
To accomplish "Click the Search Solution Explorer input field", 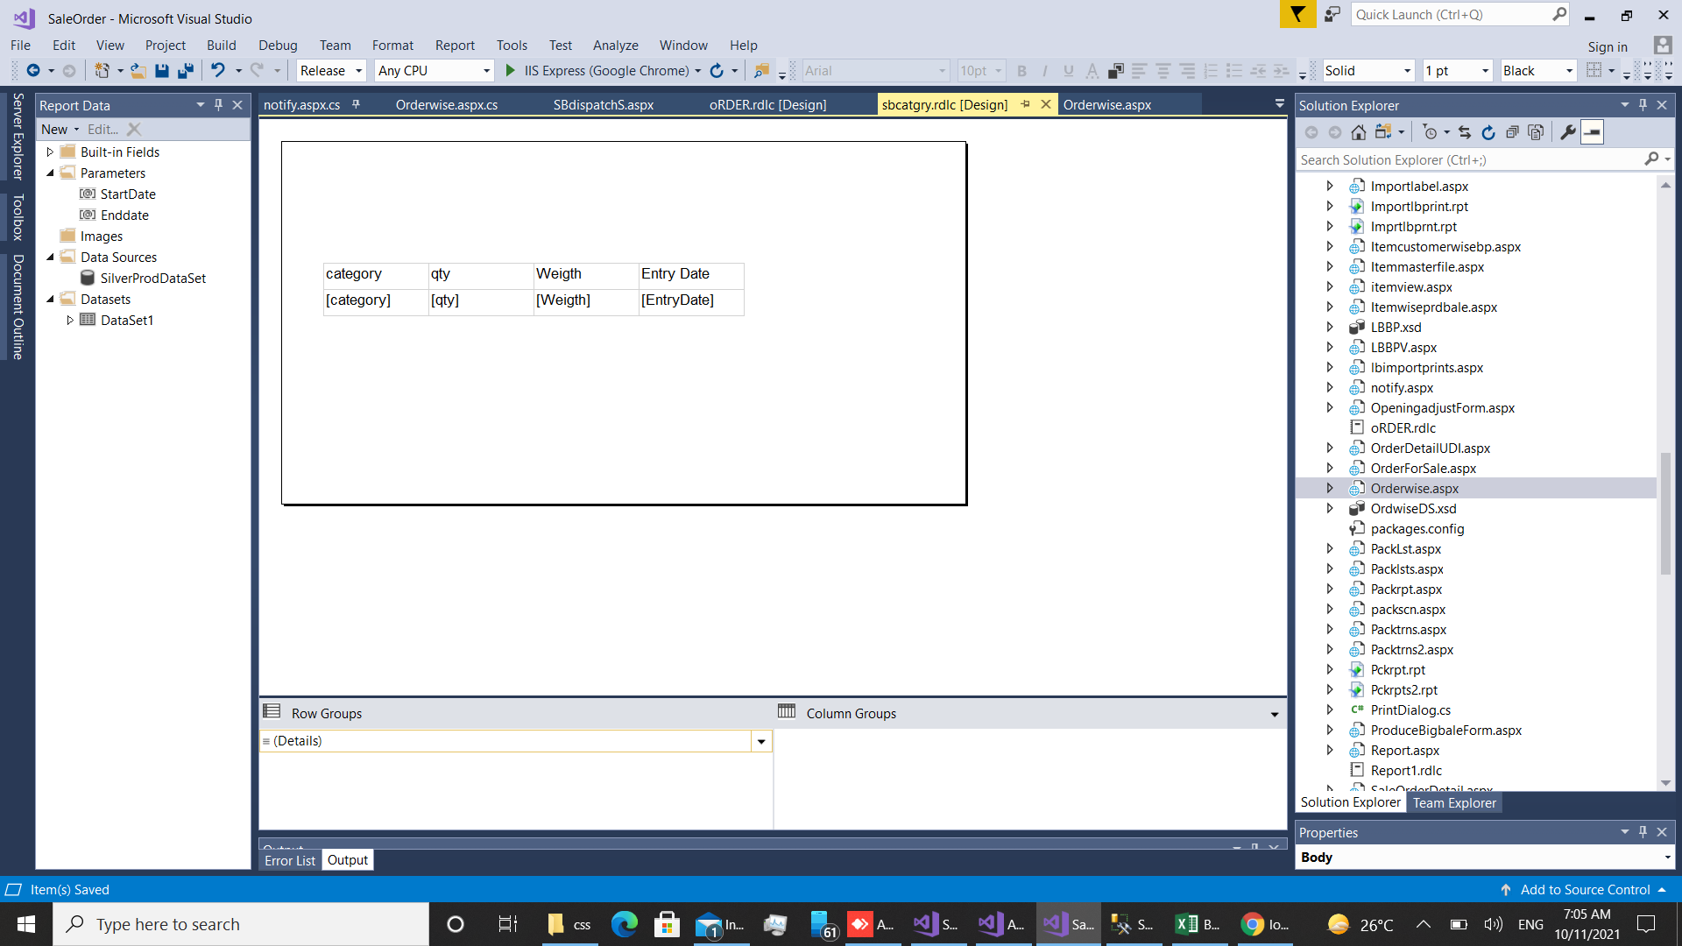I will tap(1470, 160).
